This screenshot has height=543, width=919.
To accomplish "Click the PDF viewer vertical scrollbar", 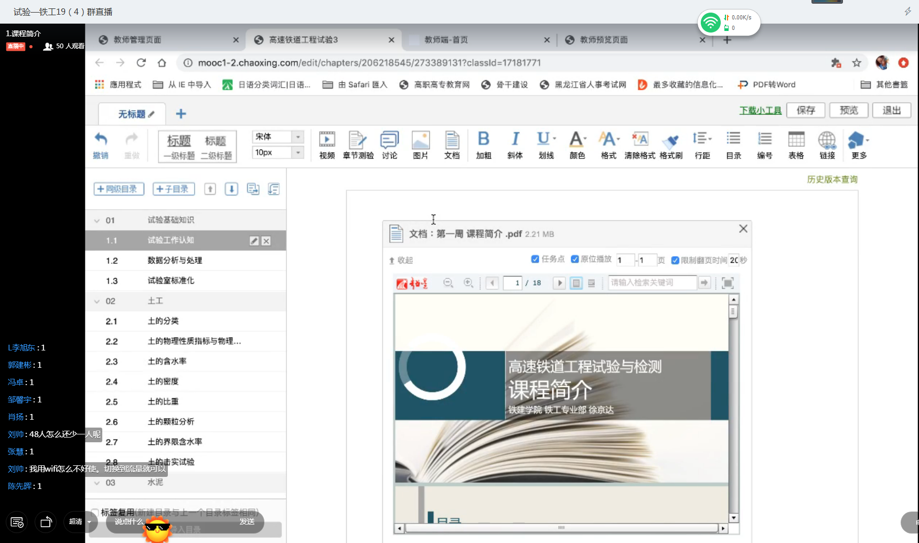I will pos(733,409).
